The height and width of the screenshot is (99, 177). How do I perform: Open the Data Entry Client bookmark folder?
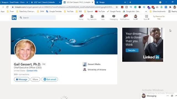pos(25,12)
